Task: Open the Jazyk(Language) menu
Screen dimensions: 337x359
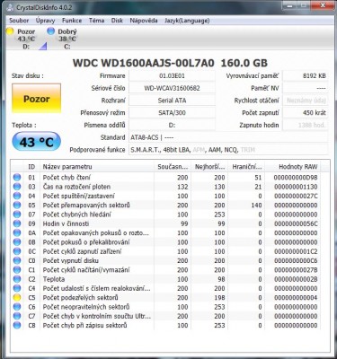Action: point(187,21)
